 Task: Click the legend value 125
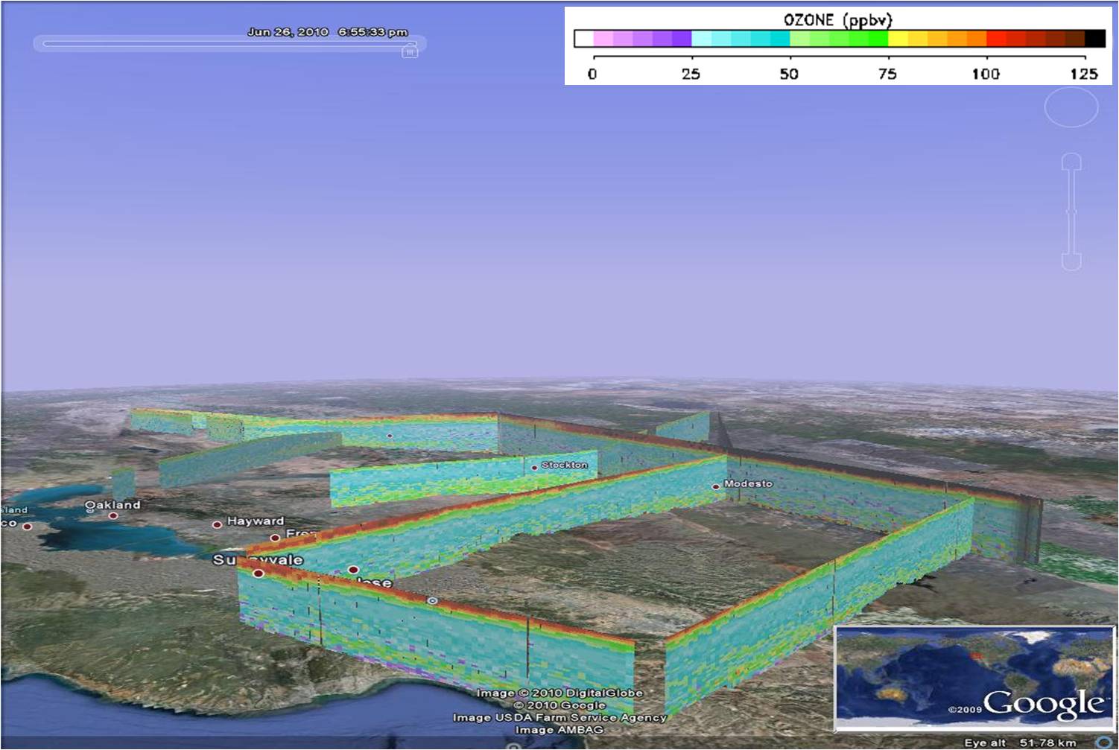(x=1084, y=74)
